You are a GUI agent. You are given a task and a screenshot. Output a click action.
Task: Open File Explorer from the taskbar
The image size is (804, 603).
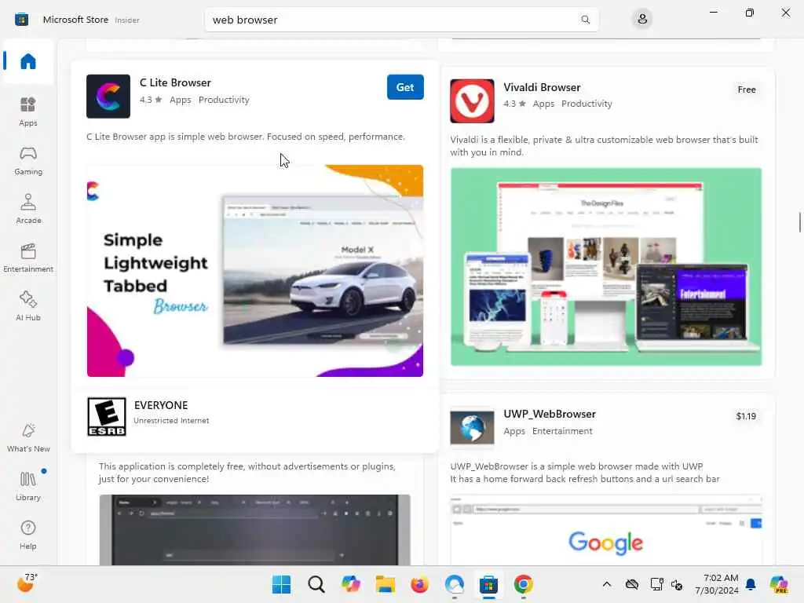coord(385,584)
